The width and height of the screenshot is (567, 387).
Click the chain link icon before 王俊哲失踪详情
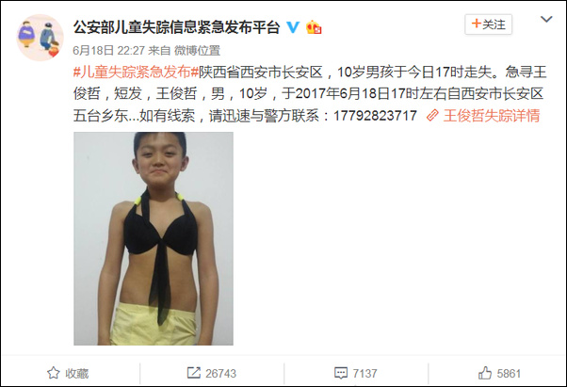[x=432, y=116]
